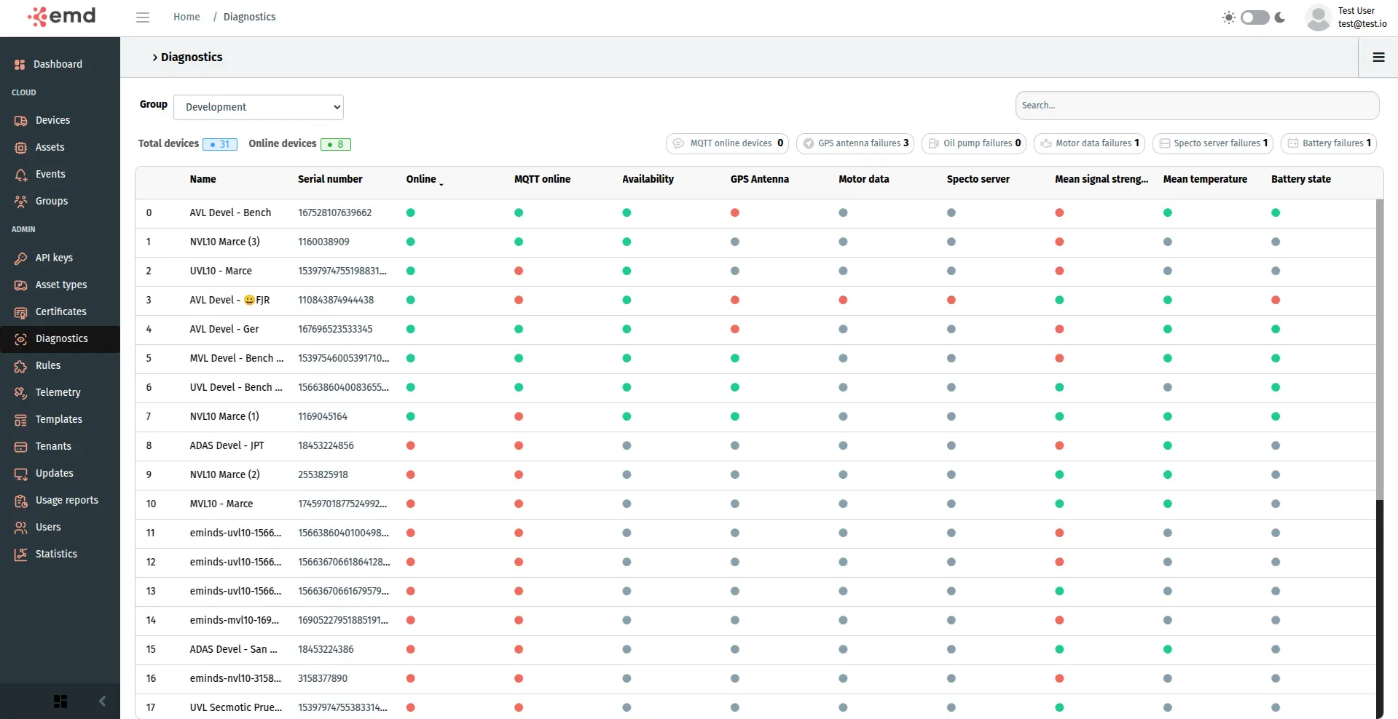The height and width of the screenshot is (719, 1398).
Task: Click the table vertical scrollbar
Action: (1378, 349)
